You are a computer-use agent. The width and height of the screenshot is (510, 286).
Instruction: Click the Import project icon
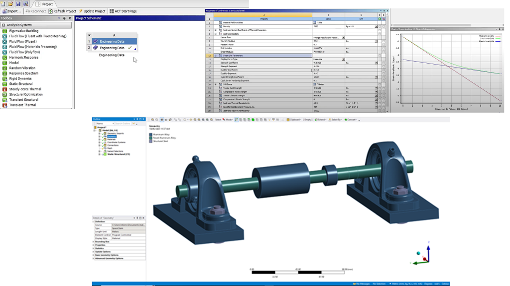(5, 11)
